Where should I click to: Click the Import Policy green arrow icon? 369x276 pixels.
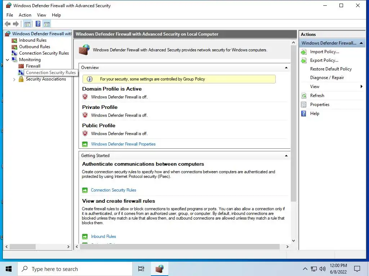click(x=304, y=52)
